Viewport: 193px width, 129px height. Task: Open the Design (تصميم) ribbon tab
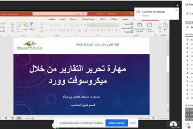pyautogui.click(x=125, y=19)
